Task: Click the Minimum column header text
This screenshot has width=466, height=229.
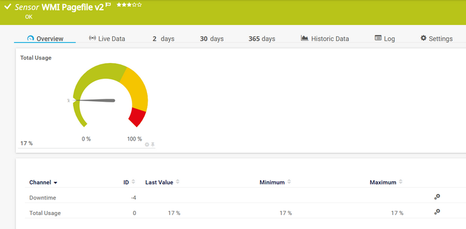Action: click(272, 182)
